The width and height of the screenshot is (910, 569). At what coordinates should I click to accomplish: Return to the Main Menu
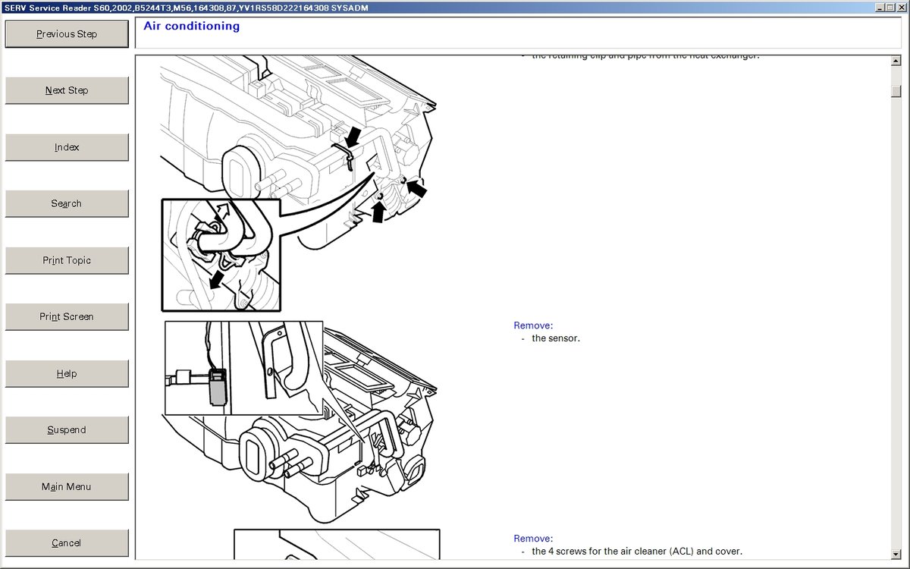click(x=67, y=486)
